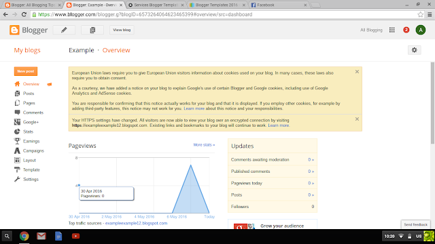
Task: Open the green account avatar
Action: pyautogui.click(x=421, y=30)
